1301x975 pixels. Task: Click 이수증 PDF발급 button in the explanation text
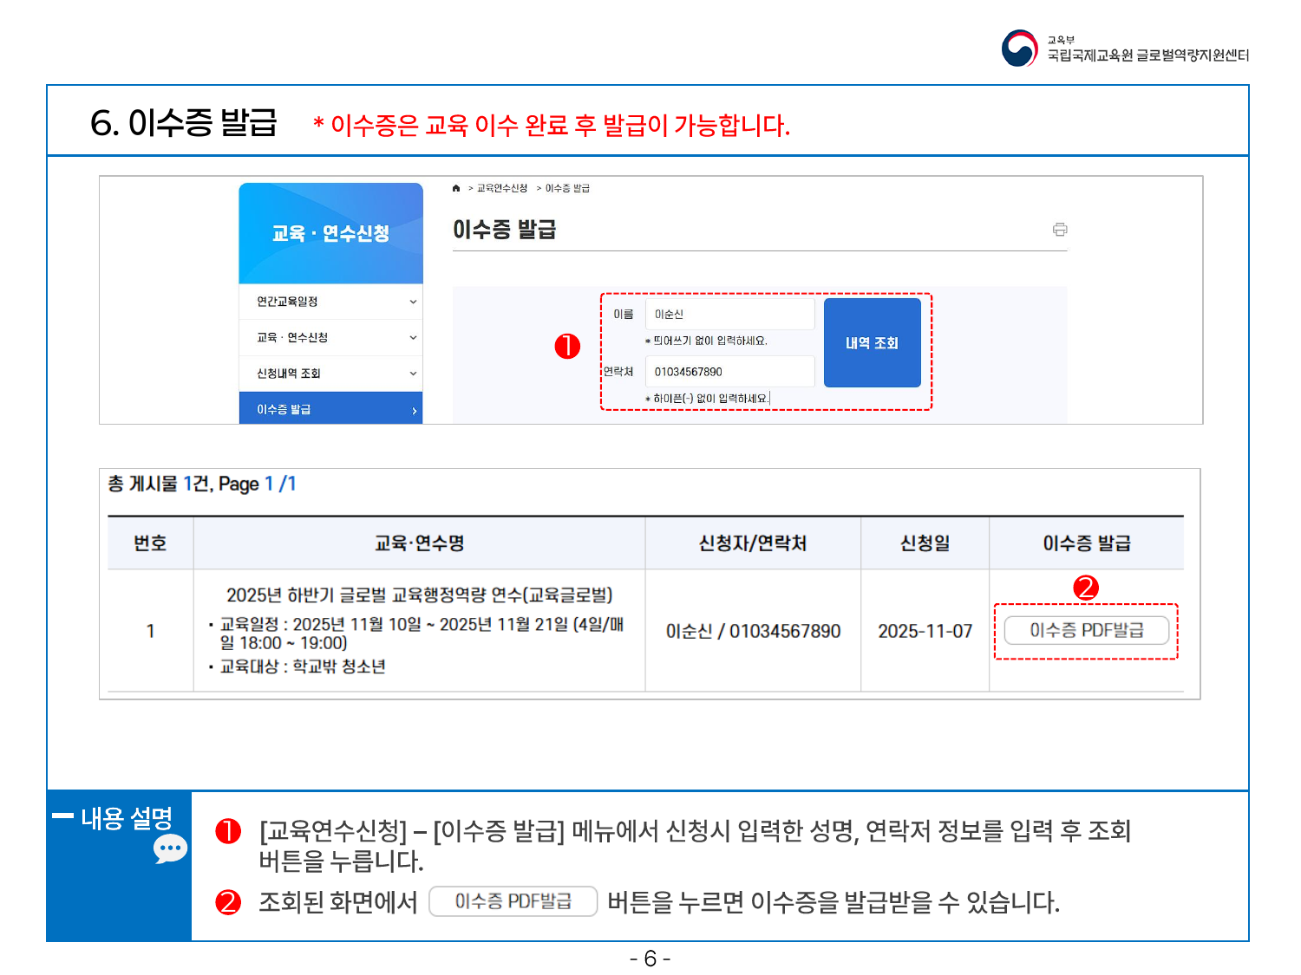(513, 901)
